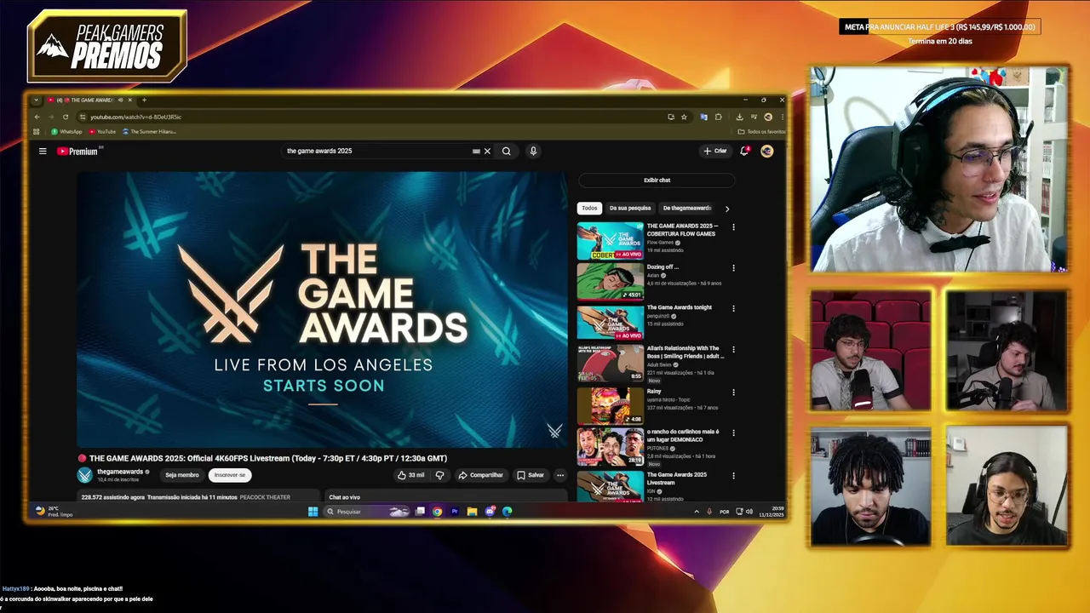The height and width of the screenshot is (613, 1090).
Task: Start voice search with the microphone
Action: click(533, 151)
